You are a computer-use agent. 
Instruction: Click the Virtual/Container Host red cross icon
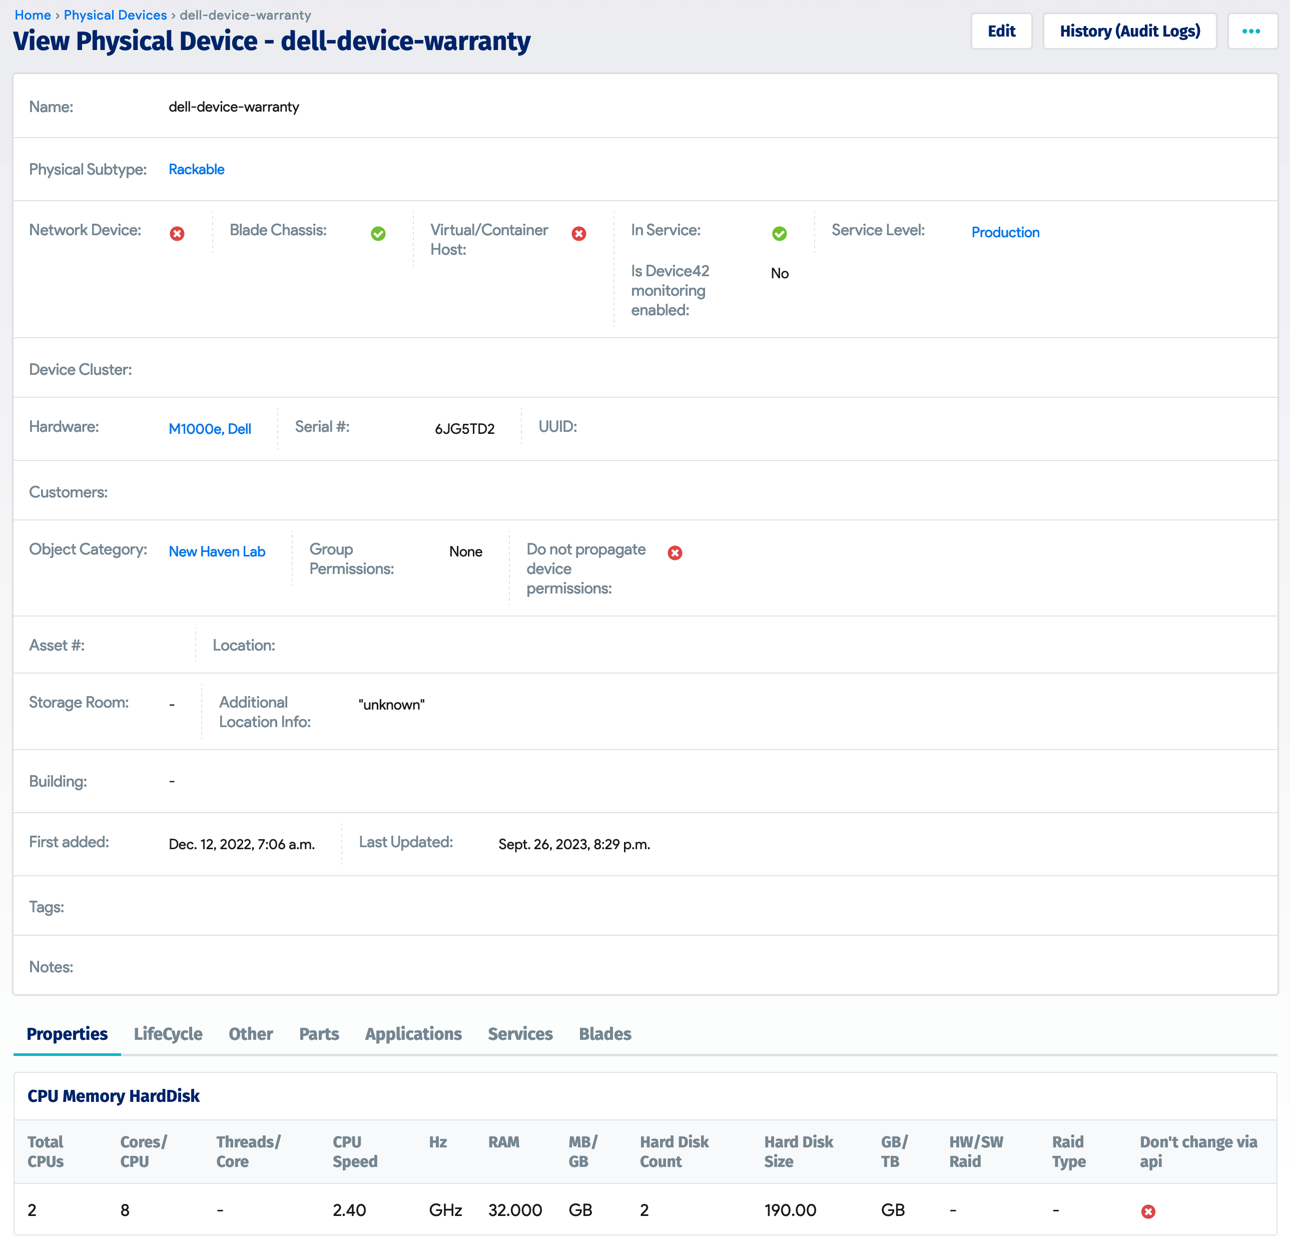(x=578, y=233)
